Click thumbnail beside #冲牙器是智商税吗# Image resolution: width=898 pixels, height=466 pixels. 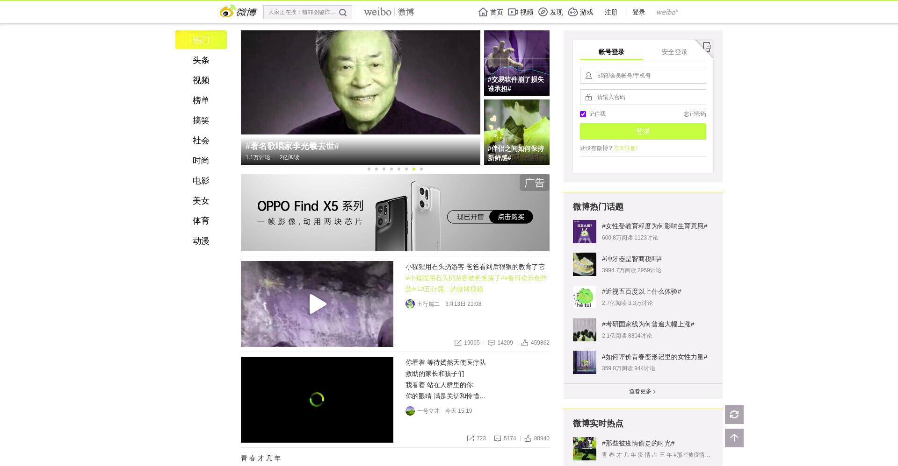(585, 264)
